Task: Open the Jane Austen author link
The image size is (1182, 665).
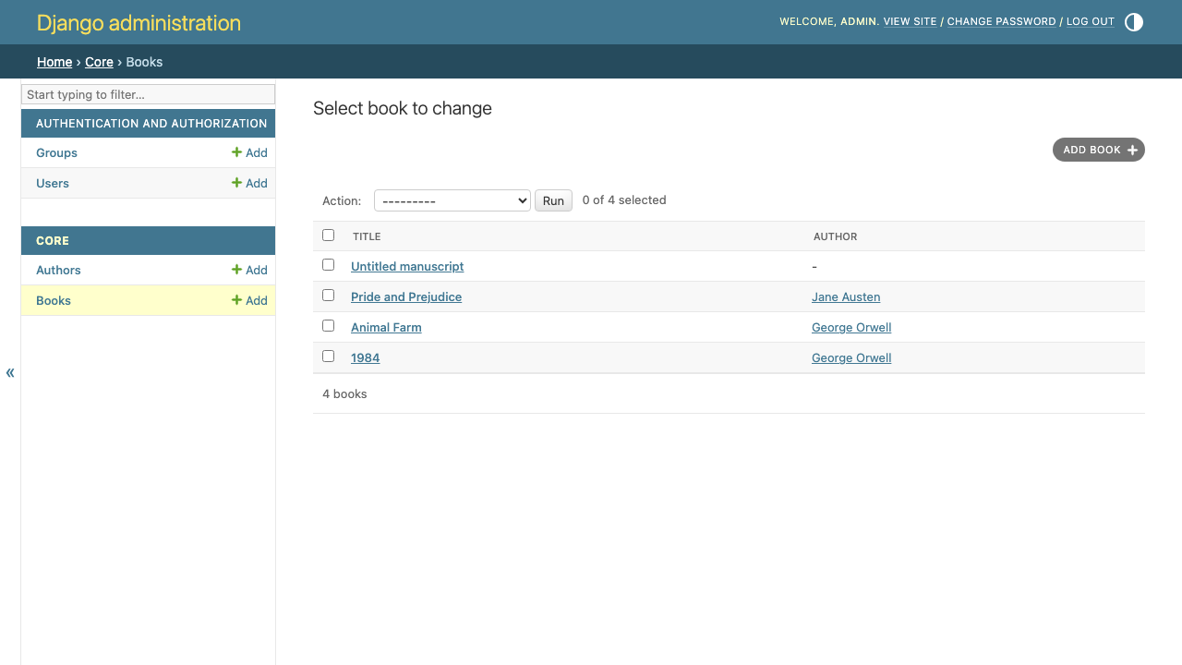Action: pyautogui.click(x=846, y=296)
